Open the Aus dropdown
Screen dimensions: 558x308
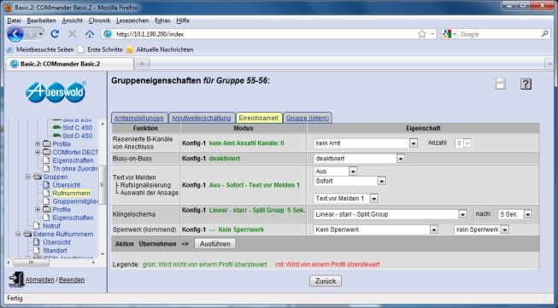pyautogui.click(x=335, y=171)
